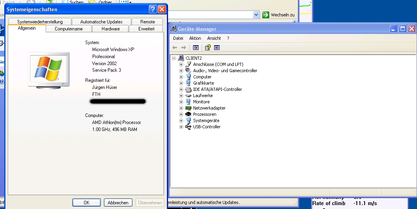Expand the Grafikkarte tree node
This screenshot has width=417, height=209.
[x=181, y=83]
